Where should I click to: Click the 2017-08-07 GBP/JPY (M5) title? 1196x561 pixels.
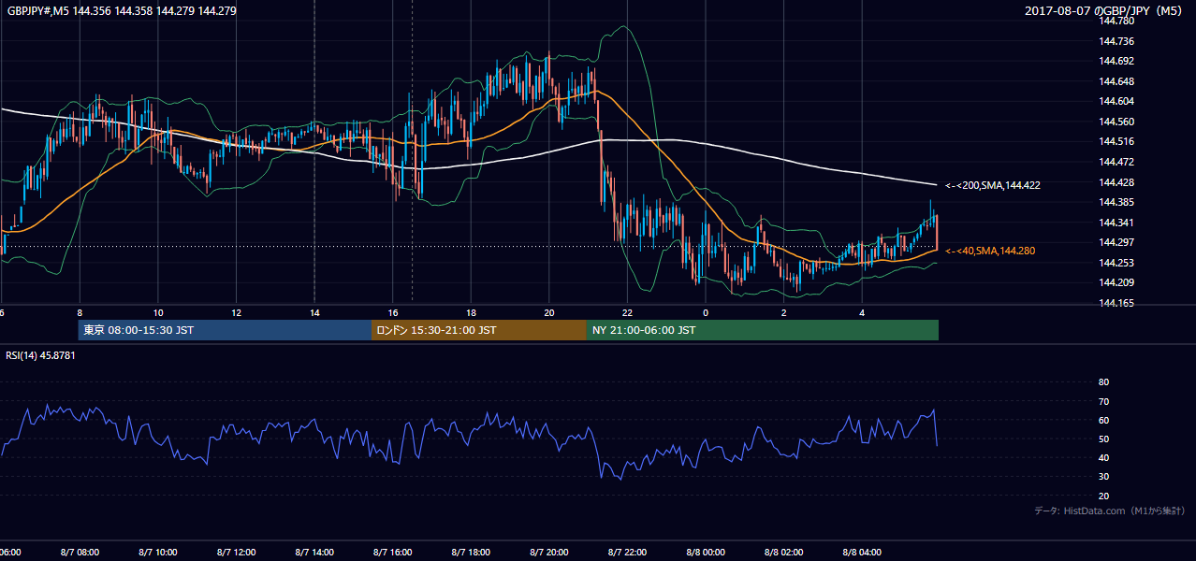(x=1104, y=11)
